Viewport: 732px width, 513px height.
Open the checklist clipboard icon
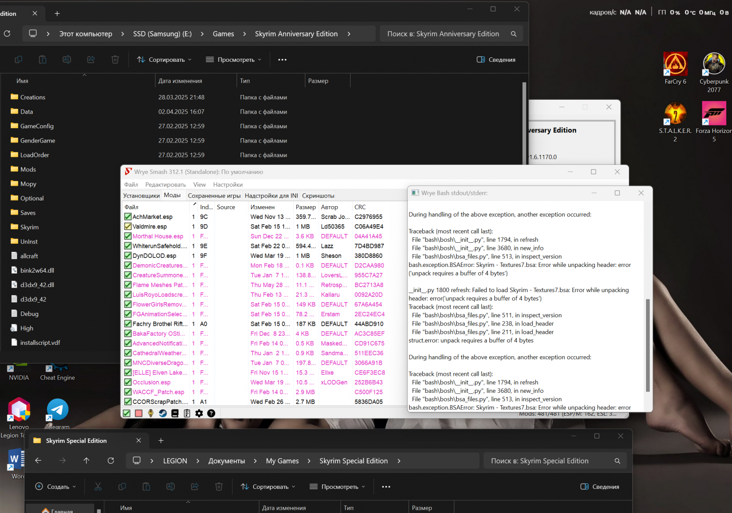point(187,413)
